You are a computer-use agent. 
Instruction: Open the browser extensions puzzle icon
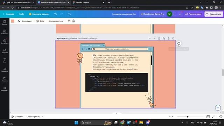[207, 8]
